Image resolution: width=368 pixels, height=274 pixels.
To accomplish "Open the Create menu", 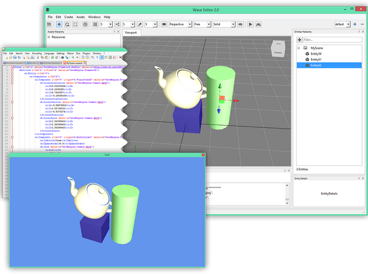I will tap(69, 17).
